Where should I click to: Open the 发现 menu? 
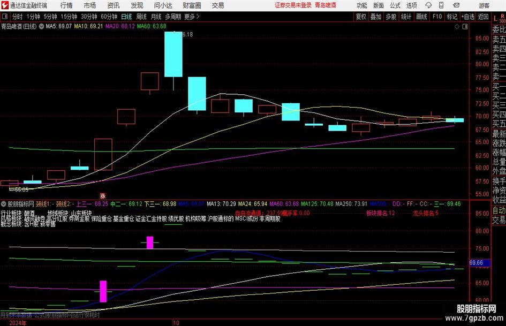[137, 5]
